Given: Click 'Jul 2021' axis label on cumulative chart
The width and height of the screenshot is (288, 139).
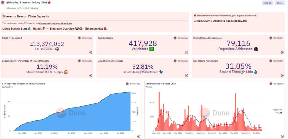Looking at the screenshot, I should coord(55,133).
